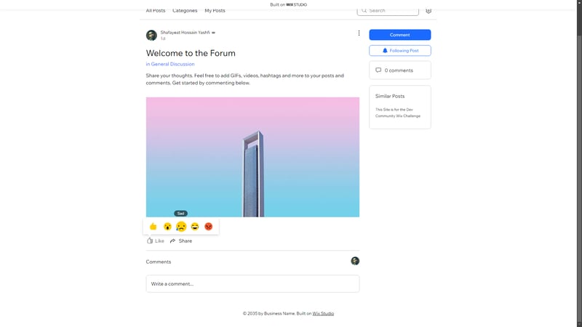Choose the Sad crying emoji reaction
Screen dimensions: 582x327
coord(181,227)
